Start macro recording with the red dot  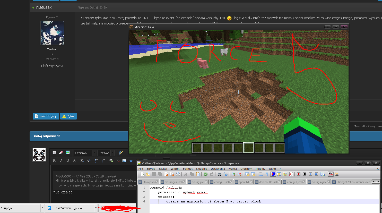pyautogui.click(x=299, y=174)
